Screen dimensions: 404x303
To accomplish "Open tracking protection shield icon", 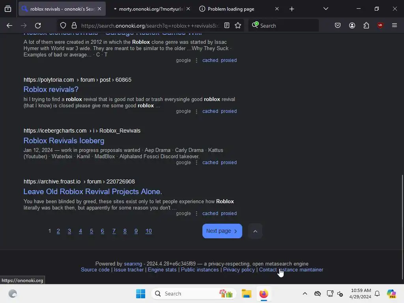I will [63, 26].
